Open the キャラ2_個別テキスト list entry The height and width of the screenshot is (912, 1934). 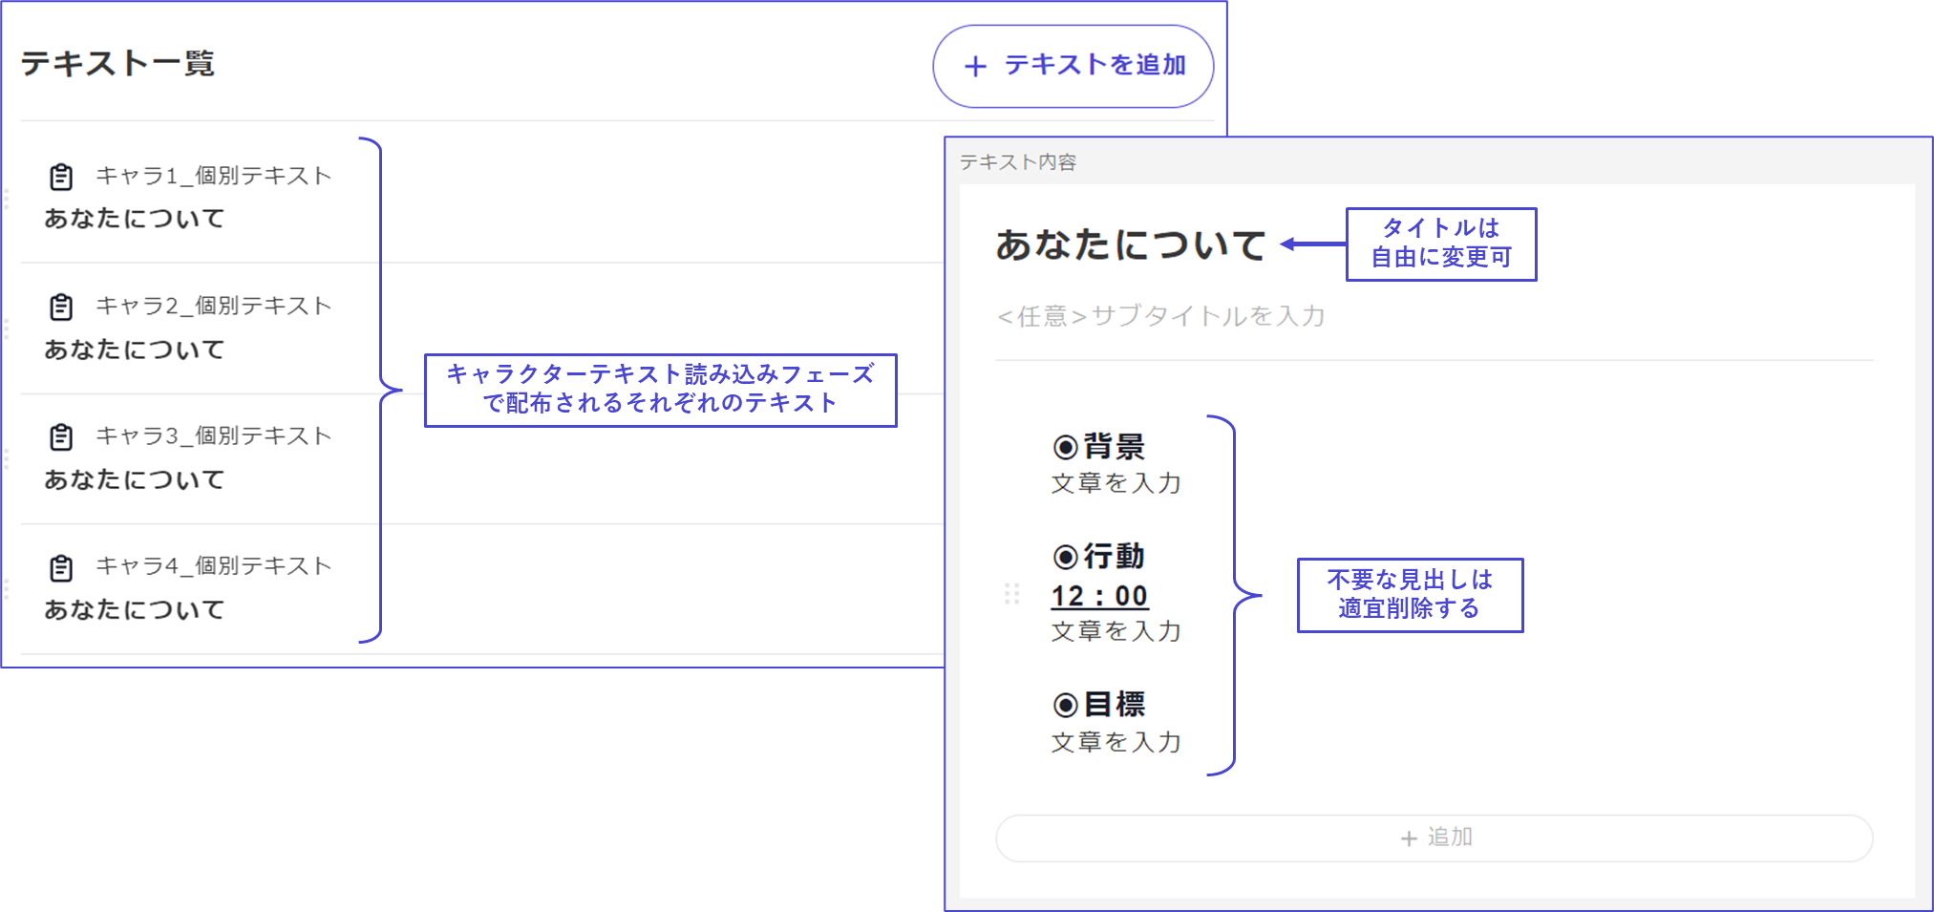tap(191, 328)
